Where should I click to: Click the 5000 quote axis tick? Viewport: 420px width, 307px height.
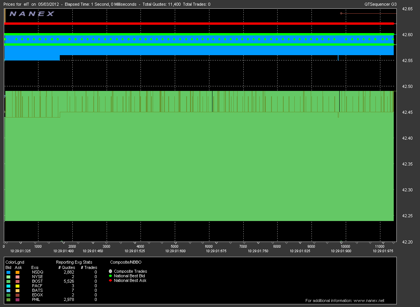pyautogui.click(x=175, y=247)
